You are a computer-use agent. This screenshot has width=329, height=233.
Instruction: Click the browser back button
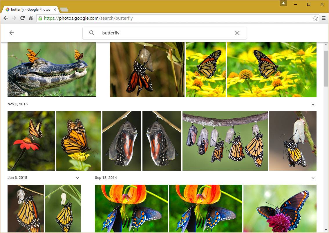click(6, 18)
